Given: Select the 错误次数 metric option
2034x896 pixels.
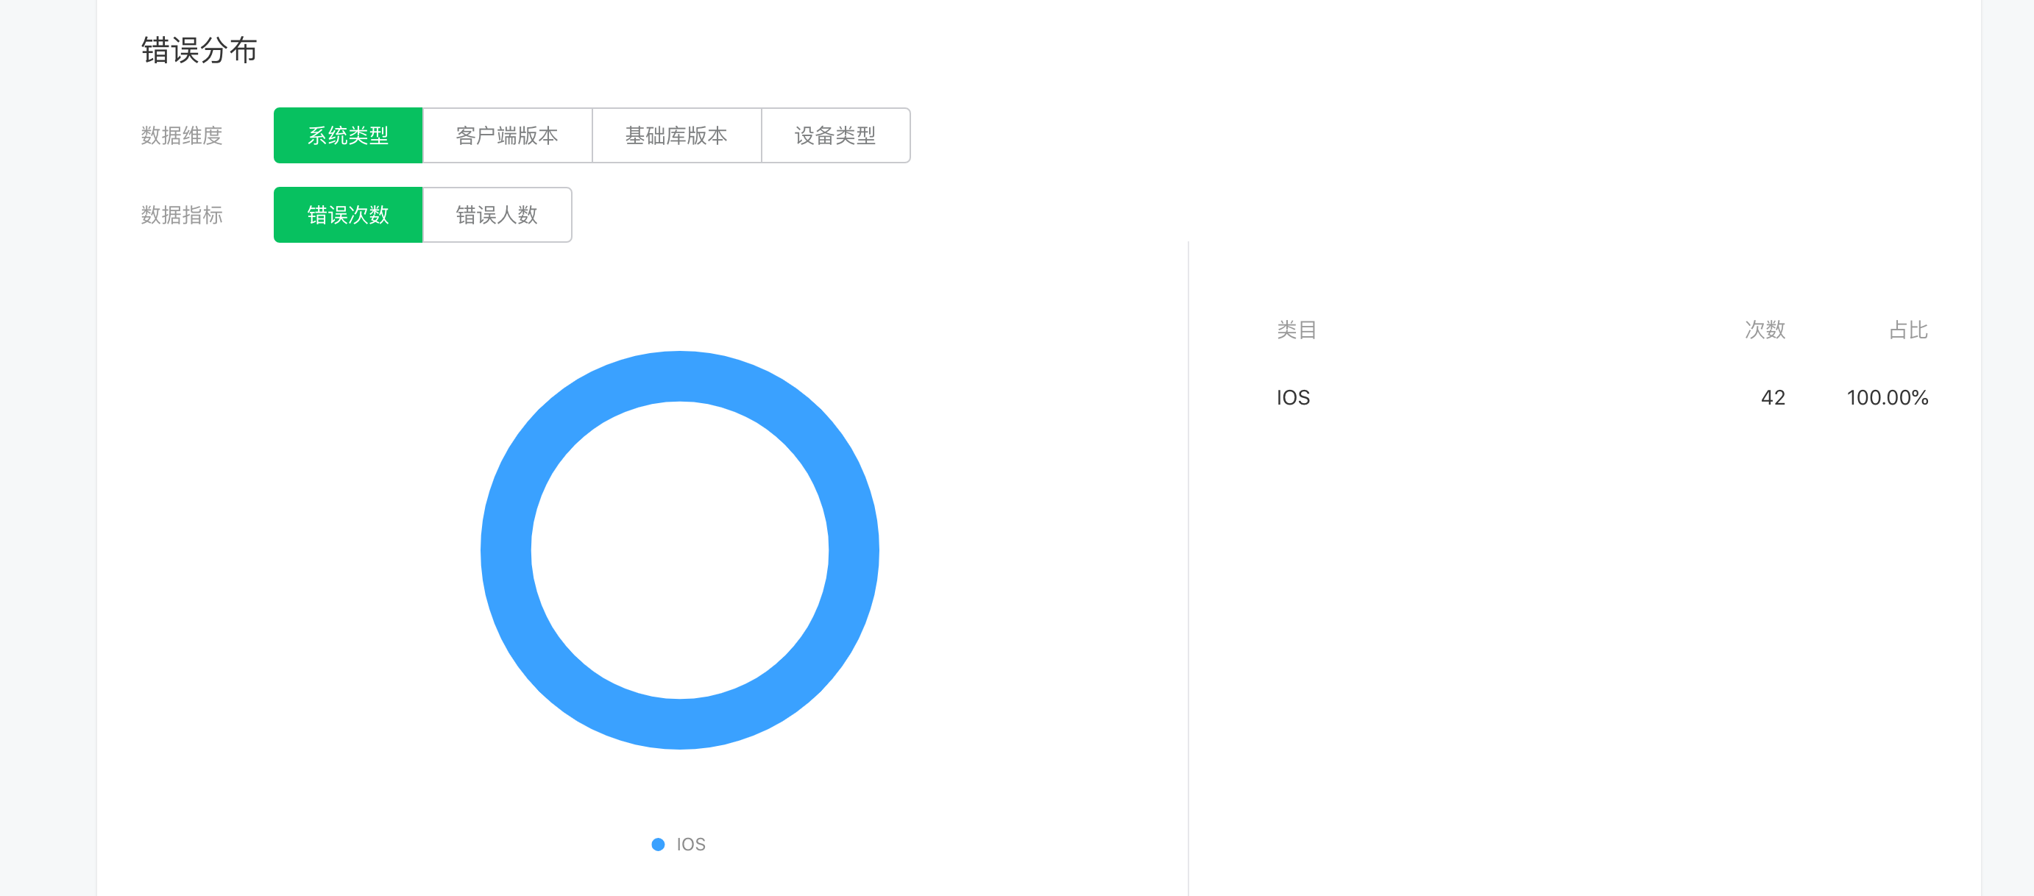Looking at the screenshot, I should (x=347, y=215).
